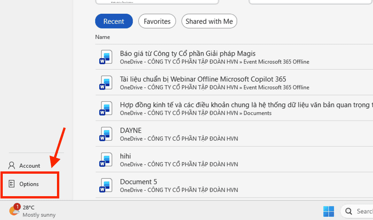Image resolution: width=373 pixels, height=220 pixels.
Task: Click the Name column header
Action: point(102,37)
